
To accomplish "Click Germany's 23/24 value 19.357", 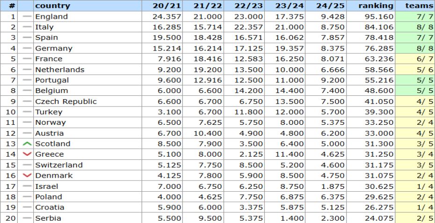I will click(290, 49).
